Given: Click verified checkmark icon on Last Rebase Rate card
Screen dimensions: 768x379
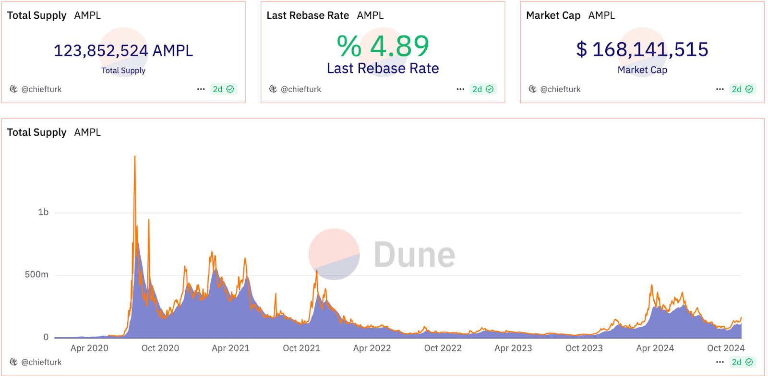Looking at the screenshot, I should click(490, 89).
